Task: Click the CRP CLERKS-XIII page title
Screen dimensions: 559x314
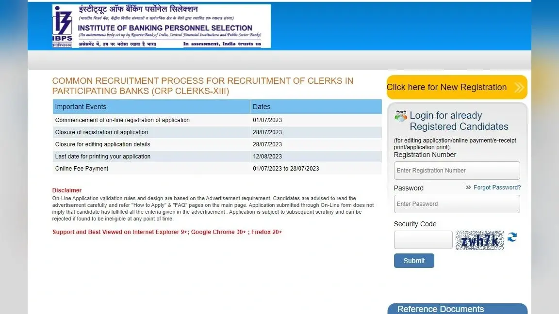Action: [203, 86]
